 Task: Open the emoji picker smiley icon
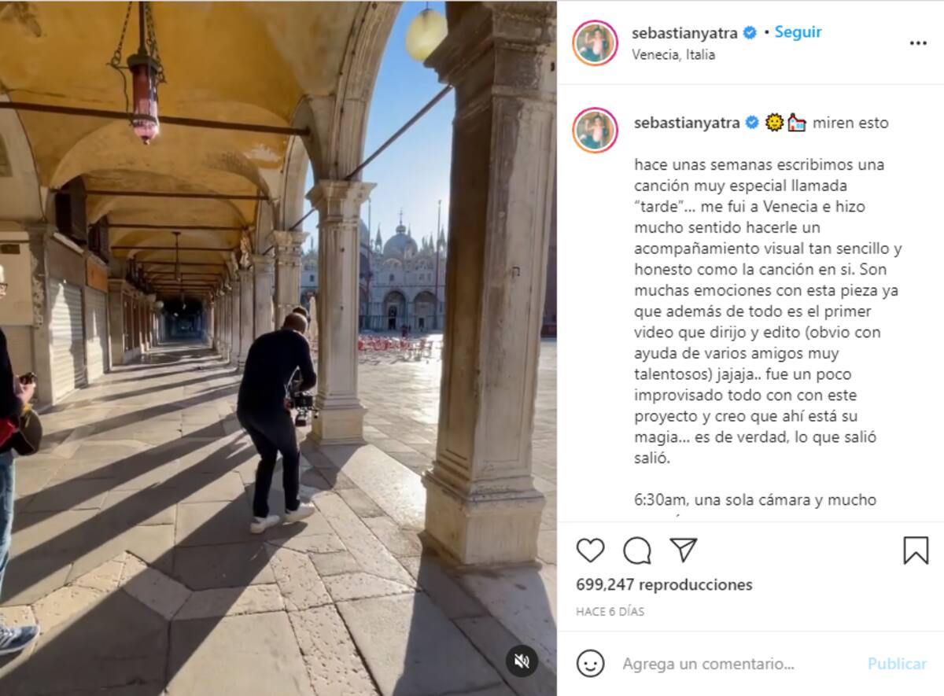click(590, 664)
